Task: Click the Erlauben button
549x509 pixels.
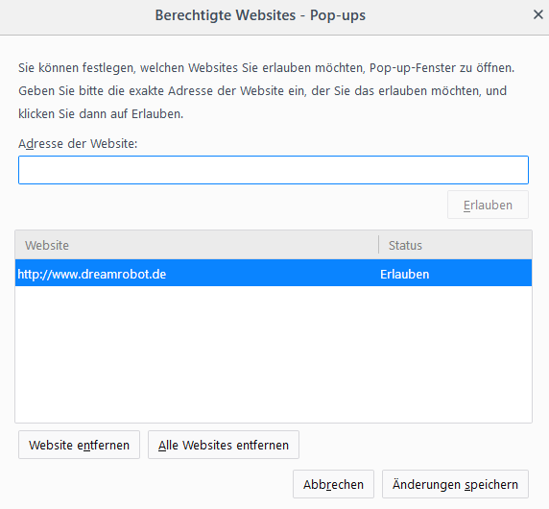Action: pos(488,205)
